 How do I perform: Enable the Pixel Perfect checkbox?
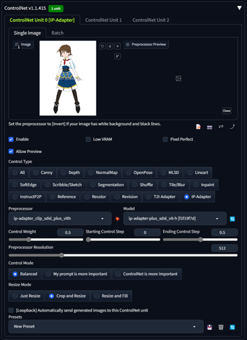[x=165, y=139]
